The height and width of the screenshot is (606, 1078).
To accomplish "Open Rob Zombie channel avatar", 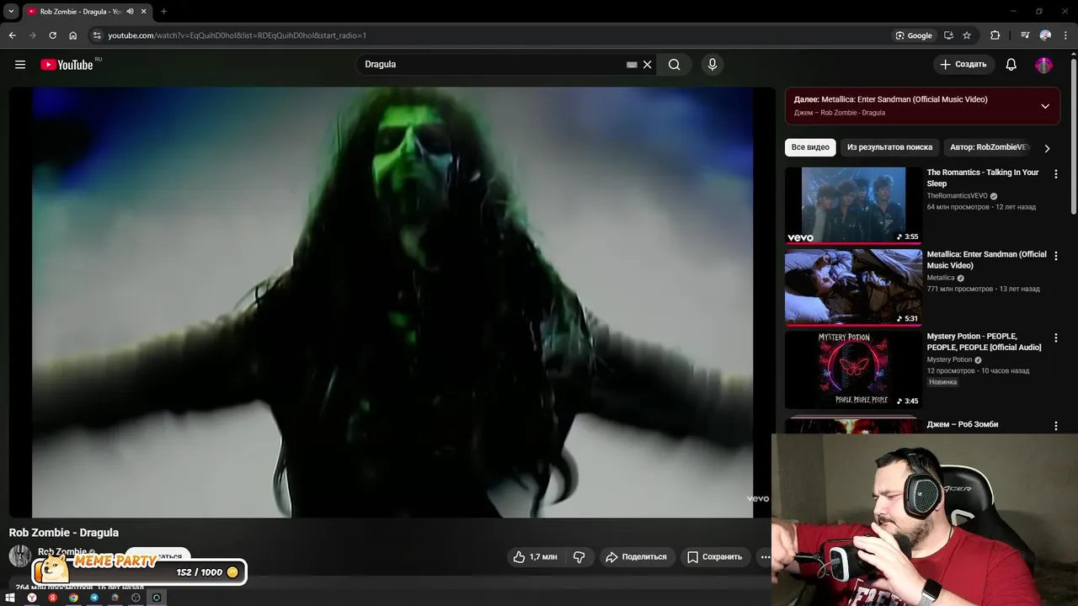I will point(20,555).
